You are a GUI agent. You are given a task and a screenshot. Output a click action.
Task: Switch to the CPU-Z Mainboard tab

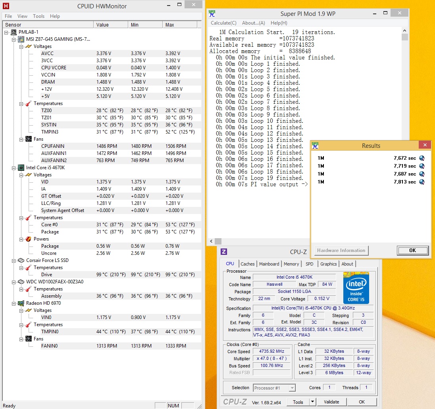coord(269,264)
